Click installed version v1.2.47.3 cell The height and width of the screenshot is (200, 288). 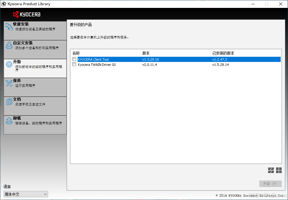tap(220, 59)
